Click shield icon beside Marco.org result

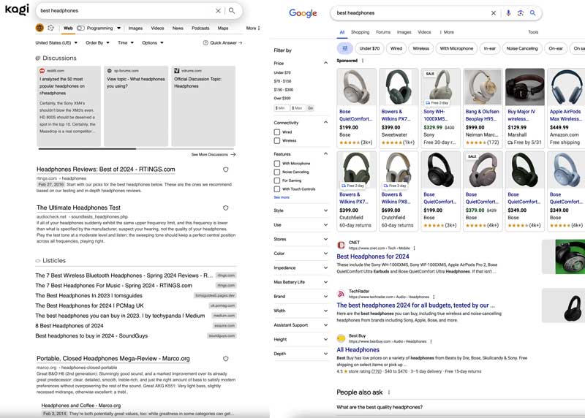tap(226, 359)
